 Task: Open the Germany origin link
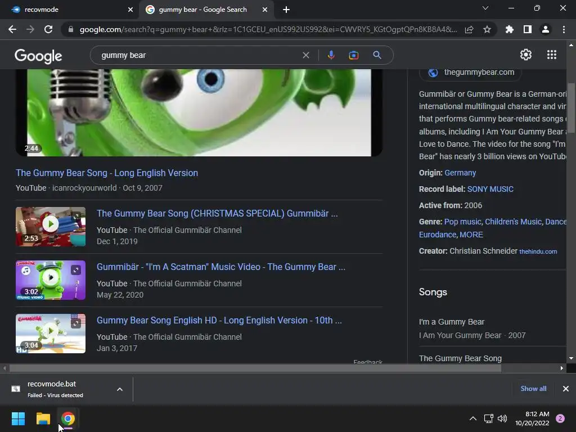click(x=460, y=173)
